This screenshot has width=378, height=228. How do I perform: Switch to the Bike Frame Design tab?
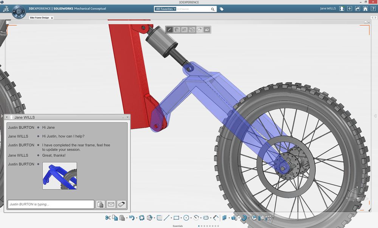(x=39, y=18)
